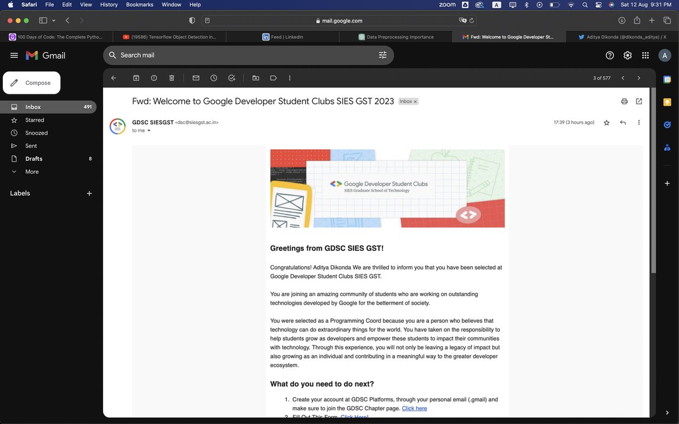This screenshot has width=679, height=424.
Task: Print this email
Action: pos(624,102)
